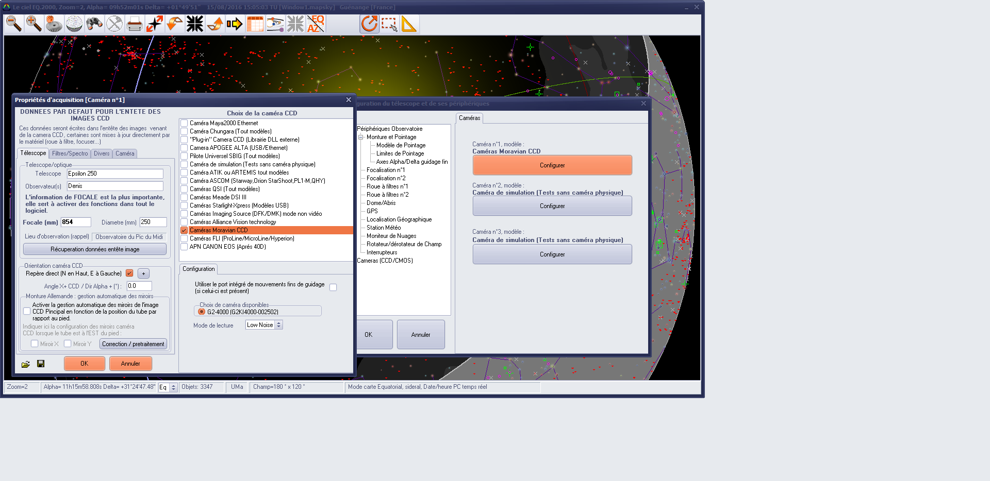Click the floppy disk save icon
The height and width of the screenshot is (481, 990).
[41, 364]
